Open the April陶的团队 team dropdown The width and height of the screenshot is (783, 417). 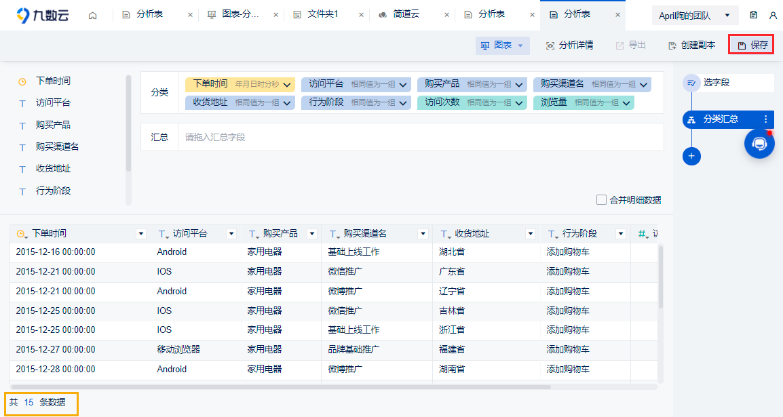(x=694, y=16)
